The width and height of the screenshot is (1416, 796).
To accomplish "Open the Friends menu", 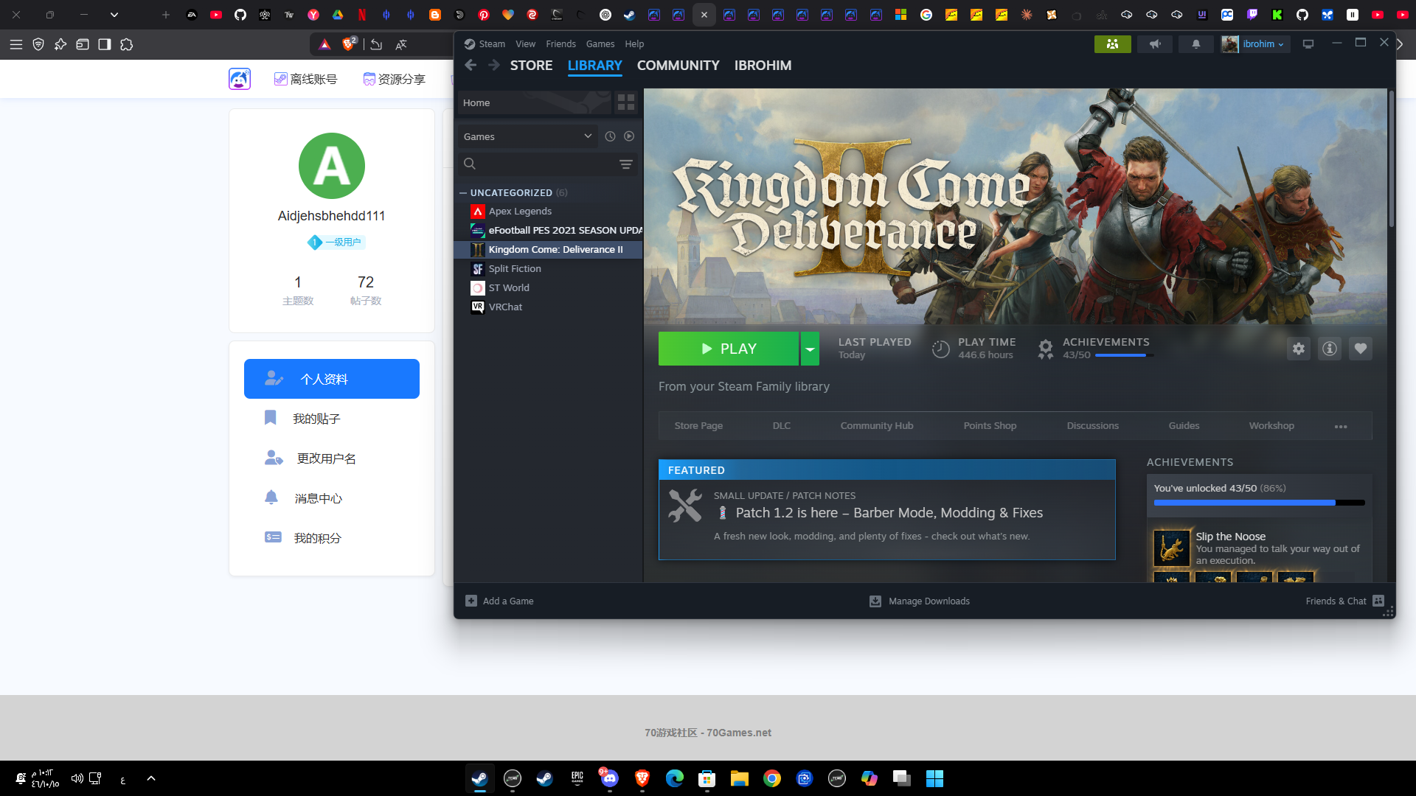I will tap(560, 44).
